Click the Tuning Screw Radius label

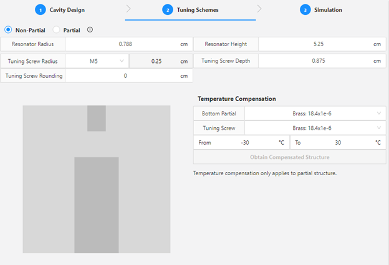point(33,61)
